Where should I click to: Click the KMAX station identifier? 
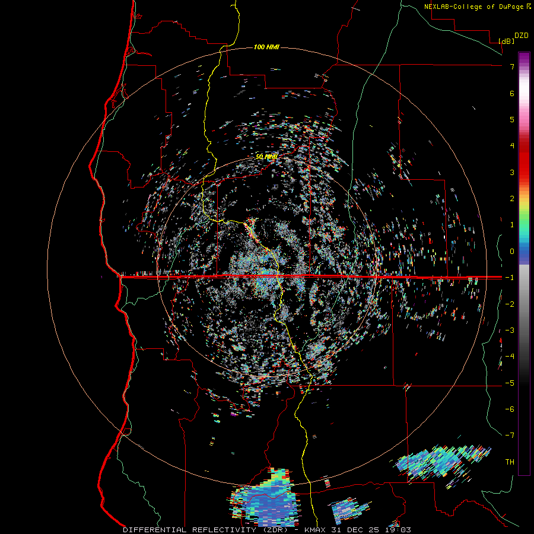316,530
